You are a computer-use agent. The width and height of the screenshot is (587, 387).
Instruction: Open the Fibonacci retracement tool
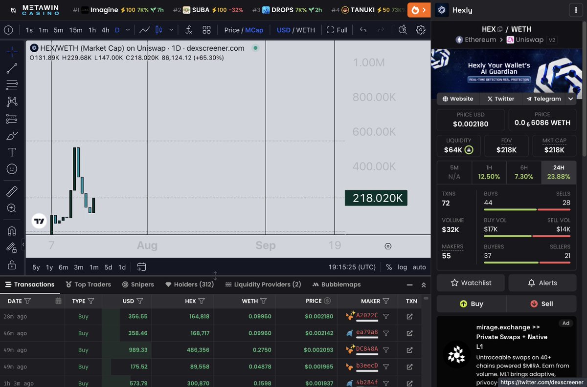tap(12, 85)
